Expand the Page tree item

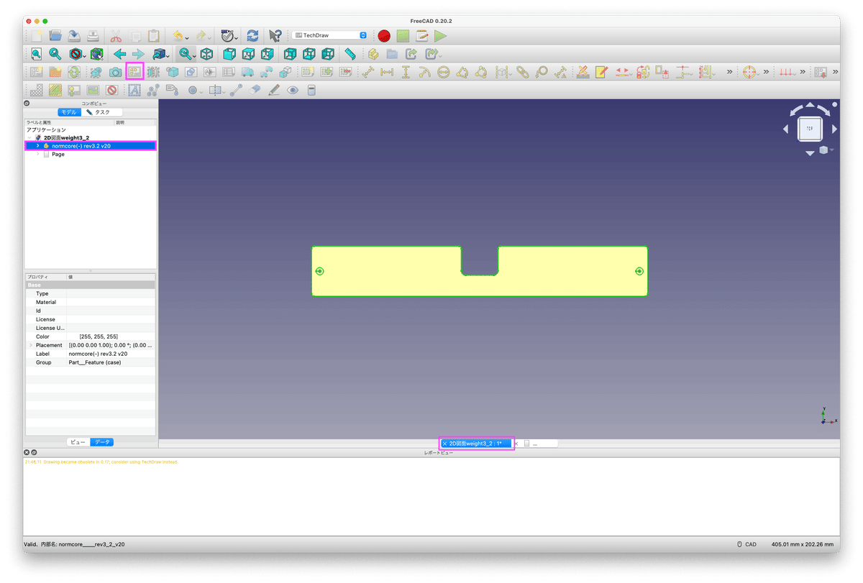[x=37, y=155]
